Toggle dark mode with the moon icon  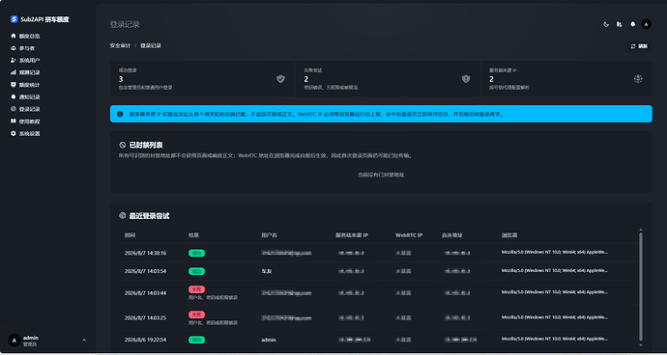606,24
